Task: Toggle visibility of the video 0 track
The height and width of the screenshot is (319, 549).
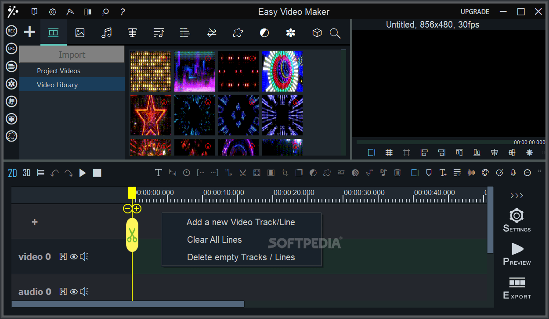Action: click(x=73, y=256)
